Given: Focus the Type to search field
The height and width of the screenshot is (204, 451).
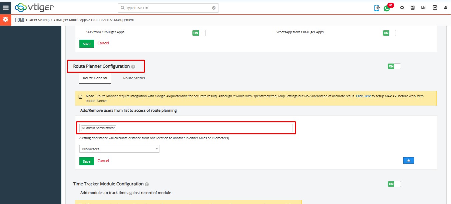Looking at the screenshot, I should [168, 8].
